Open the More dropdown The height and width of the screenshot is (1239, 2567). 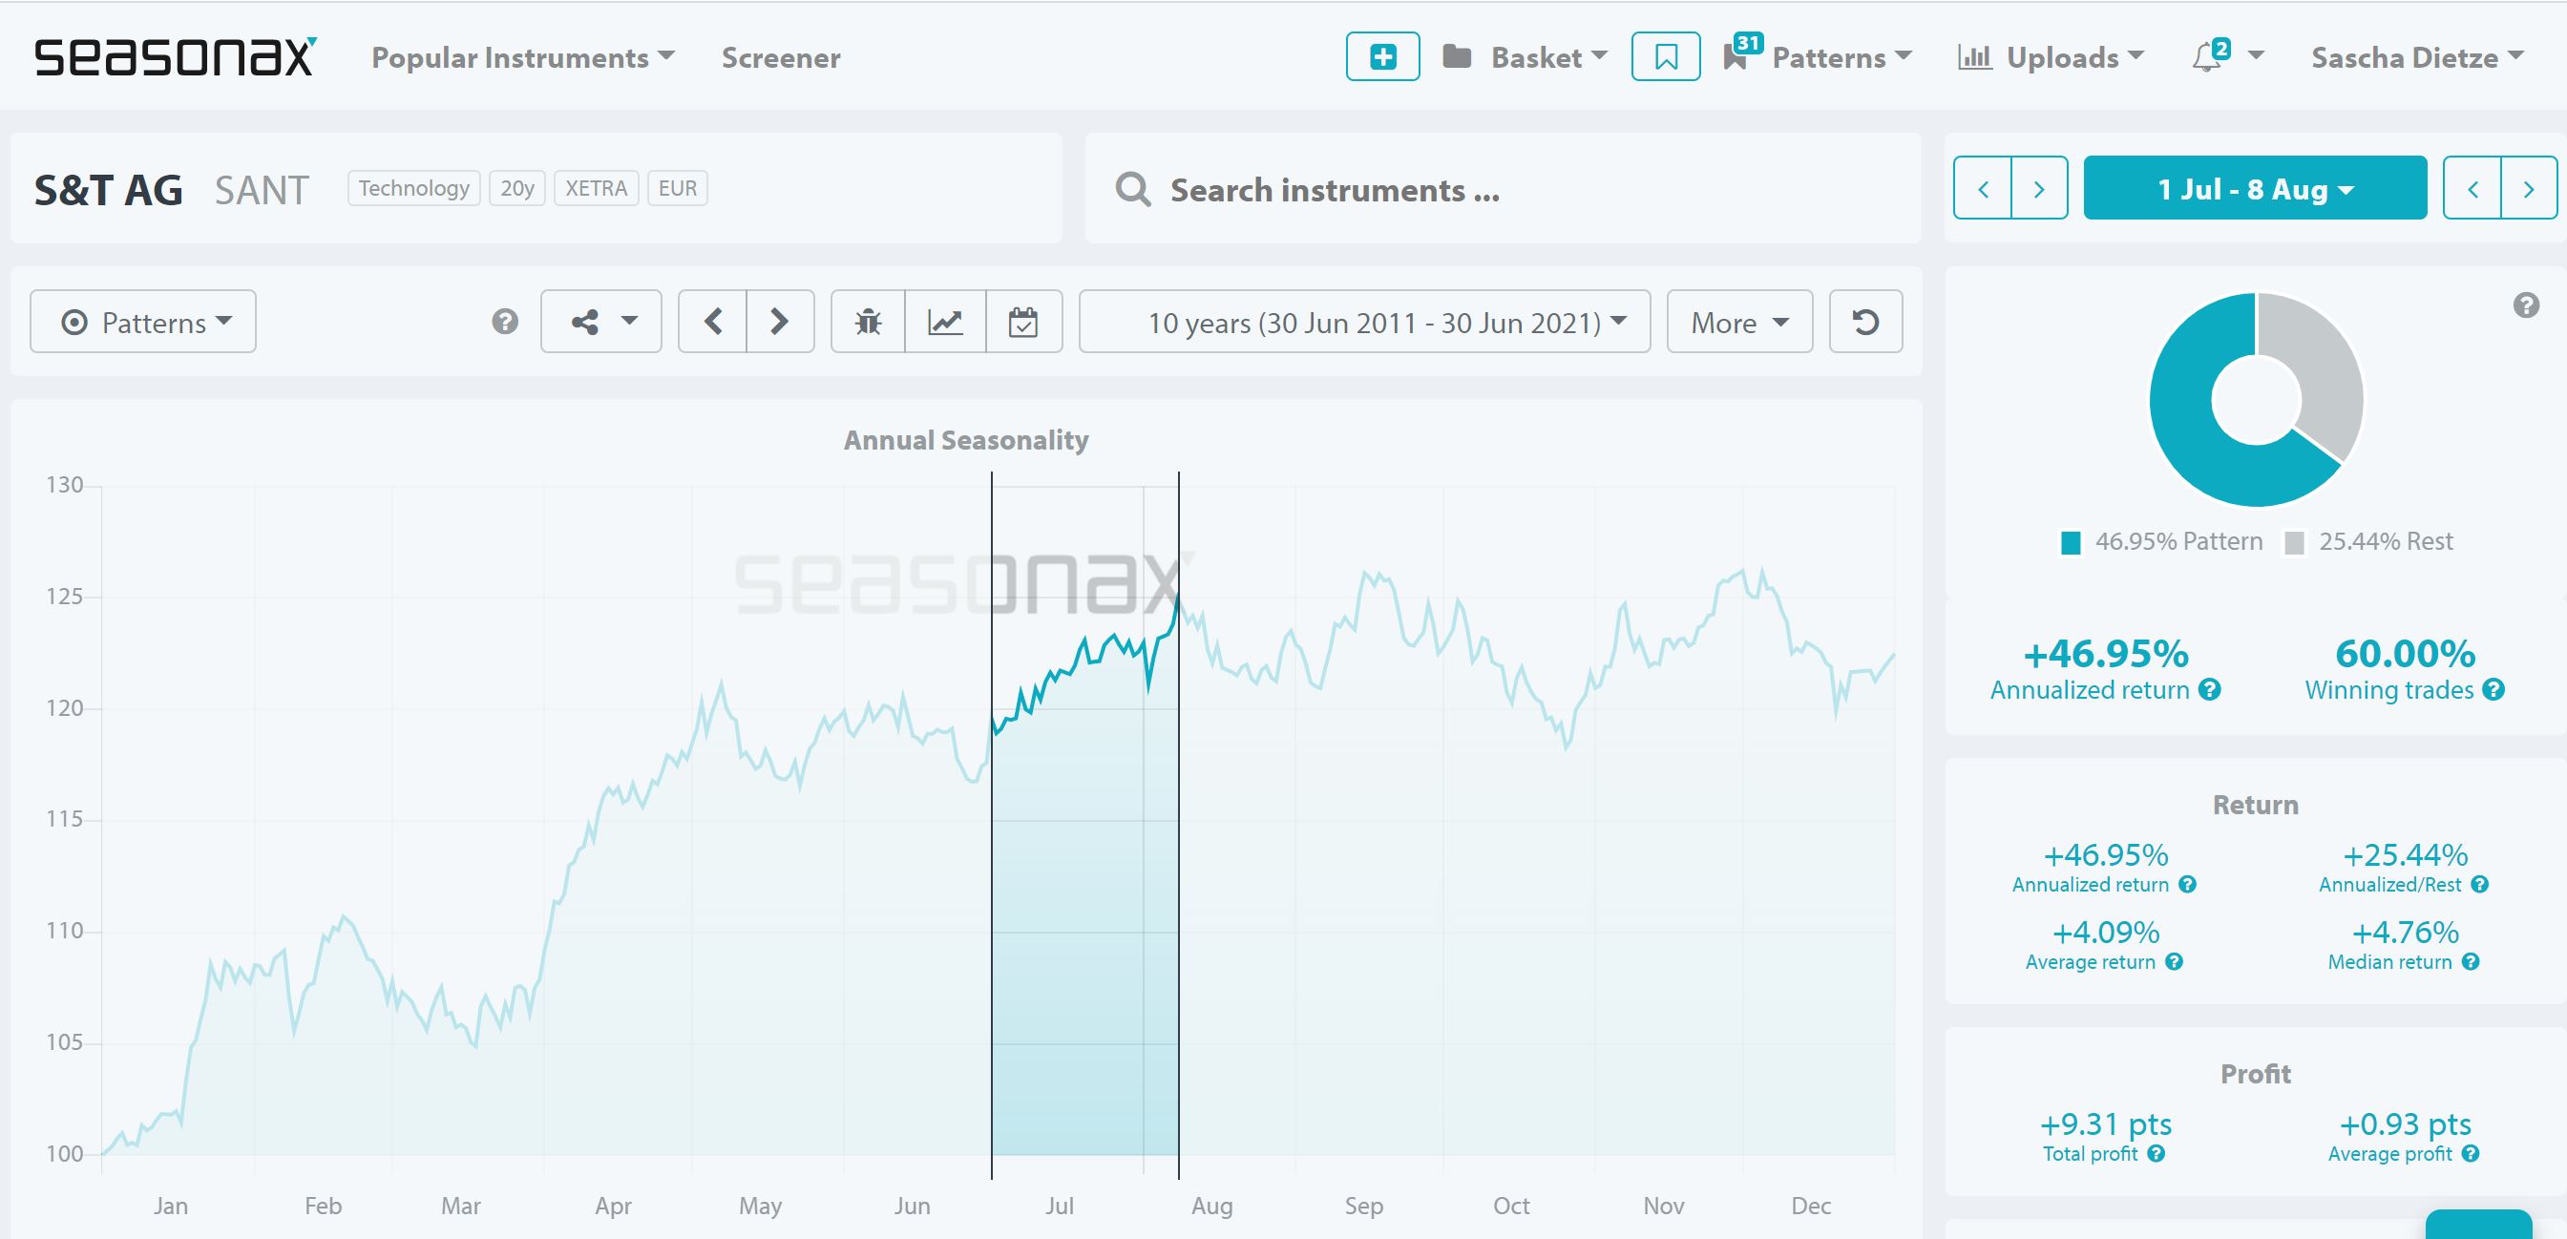pos(1738,321)
